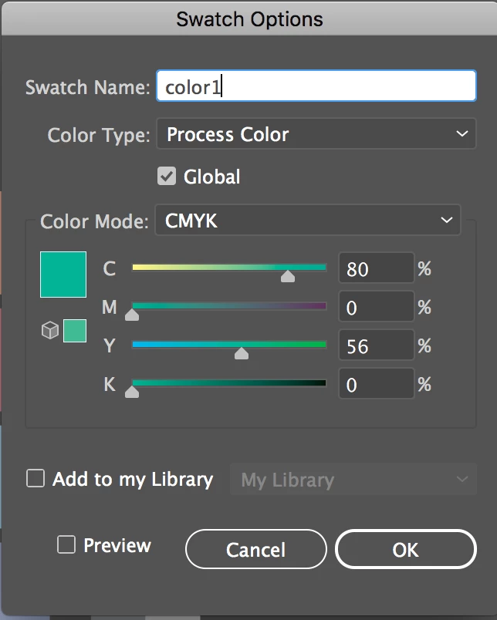Click the large teal color preview swatch

click(63, 274)
